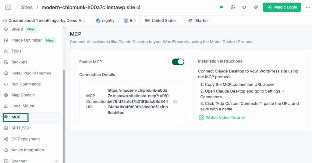Viewport: 312px width, 163px height.
Task: Click the Image Optimizer sidebar icon
Action: click(6, 40)
